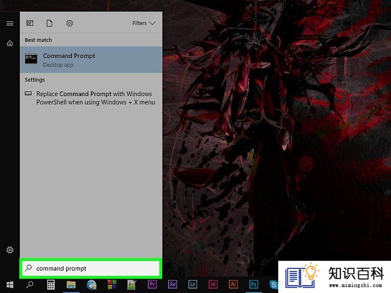Viewport: 391px width, 293px height.
Task: Click the Best match heading text
Action: 39,40
